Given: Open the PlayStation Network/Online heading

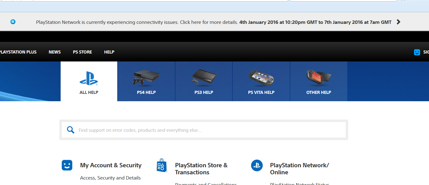Looking at the screenshot, I should 299,169.
